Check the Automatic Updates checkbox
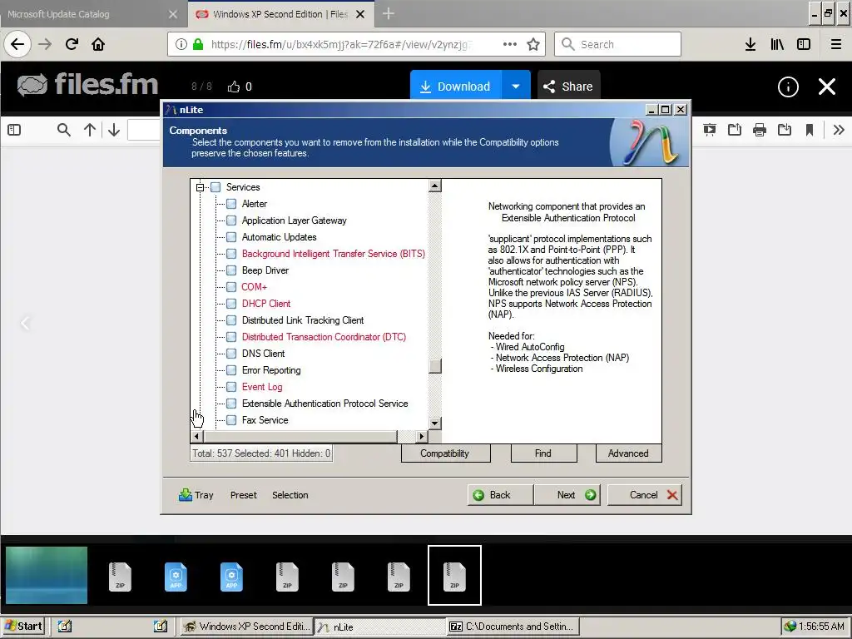This screenshot has height=639, width=852. pos(231,237)
